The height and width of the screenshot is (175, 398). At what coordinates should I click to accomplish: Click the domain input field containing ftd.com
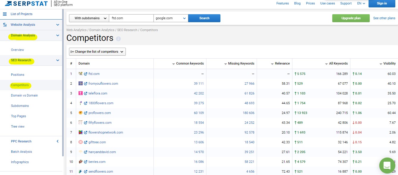tap(131, 18)
